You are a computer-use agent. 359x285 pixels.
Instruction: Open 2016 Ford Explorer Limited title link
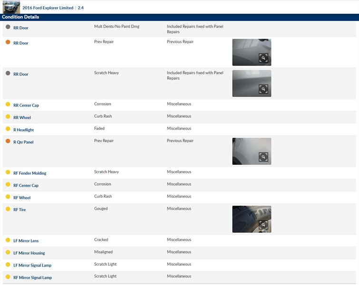48,8
